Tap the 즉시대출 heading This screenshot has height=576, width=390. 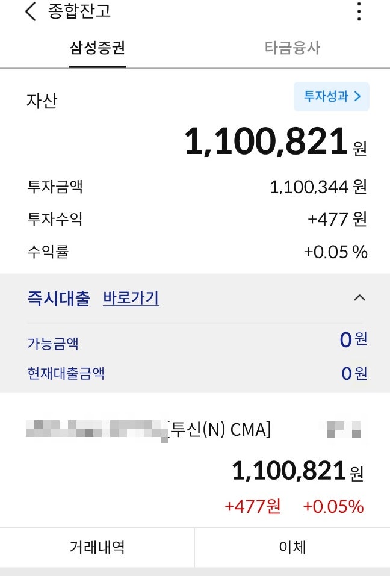pyautogui.click(x=58, y=298)
